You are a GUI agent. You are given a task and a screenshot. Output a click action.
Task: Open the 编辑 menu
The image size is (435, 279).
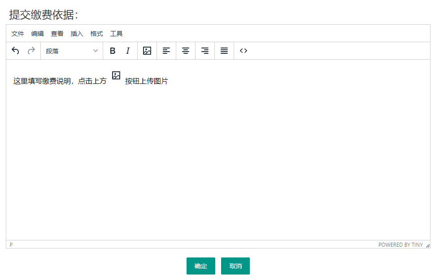38,34
